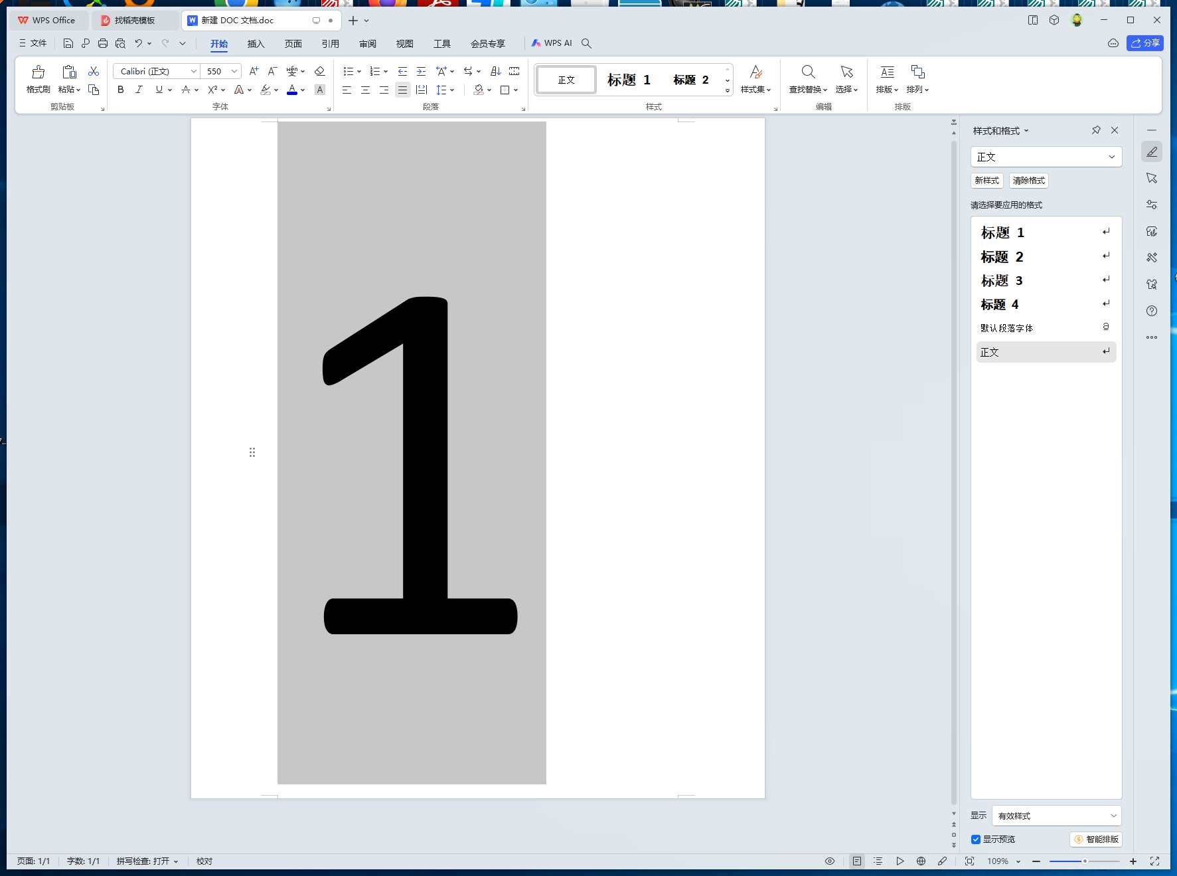Open the zoom 109% dropdown
This screenshot has width=1177, height=876.
(1018, 861)
